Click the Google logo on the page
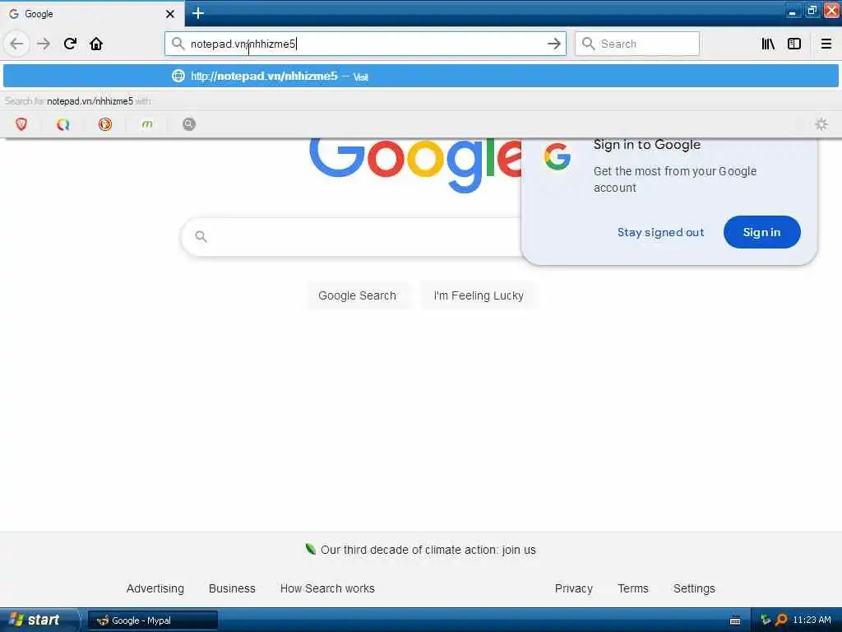Viewport: 842px width, 632px height. tap(415, 164)
